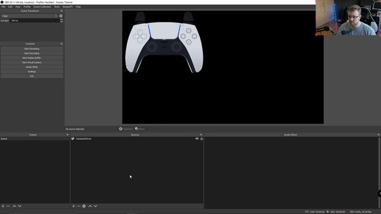Screen dimensions: 381x214
Task: Click Start Virtual Camera button
Action: (32, 62)
